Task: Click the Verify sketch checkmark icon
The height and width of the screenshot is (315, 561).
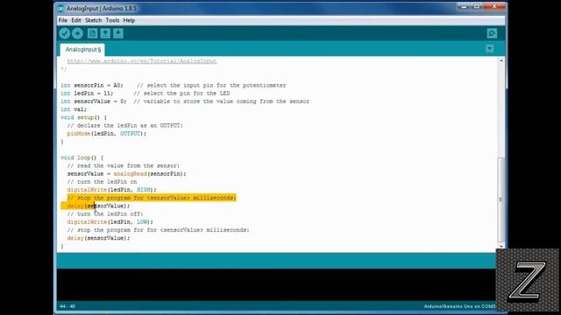Action: coord(65,33)
